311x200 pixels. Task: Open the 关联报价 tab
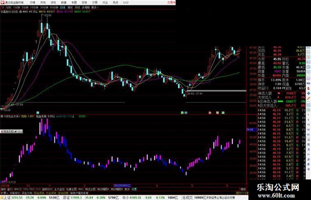pyautogui.click(x=15, y=193)
